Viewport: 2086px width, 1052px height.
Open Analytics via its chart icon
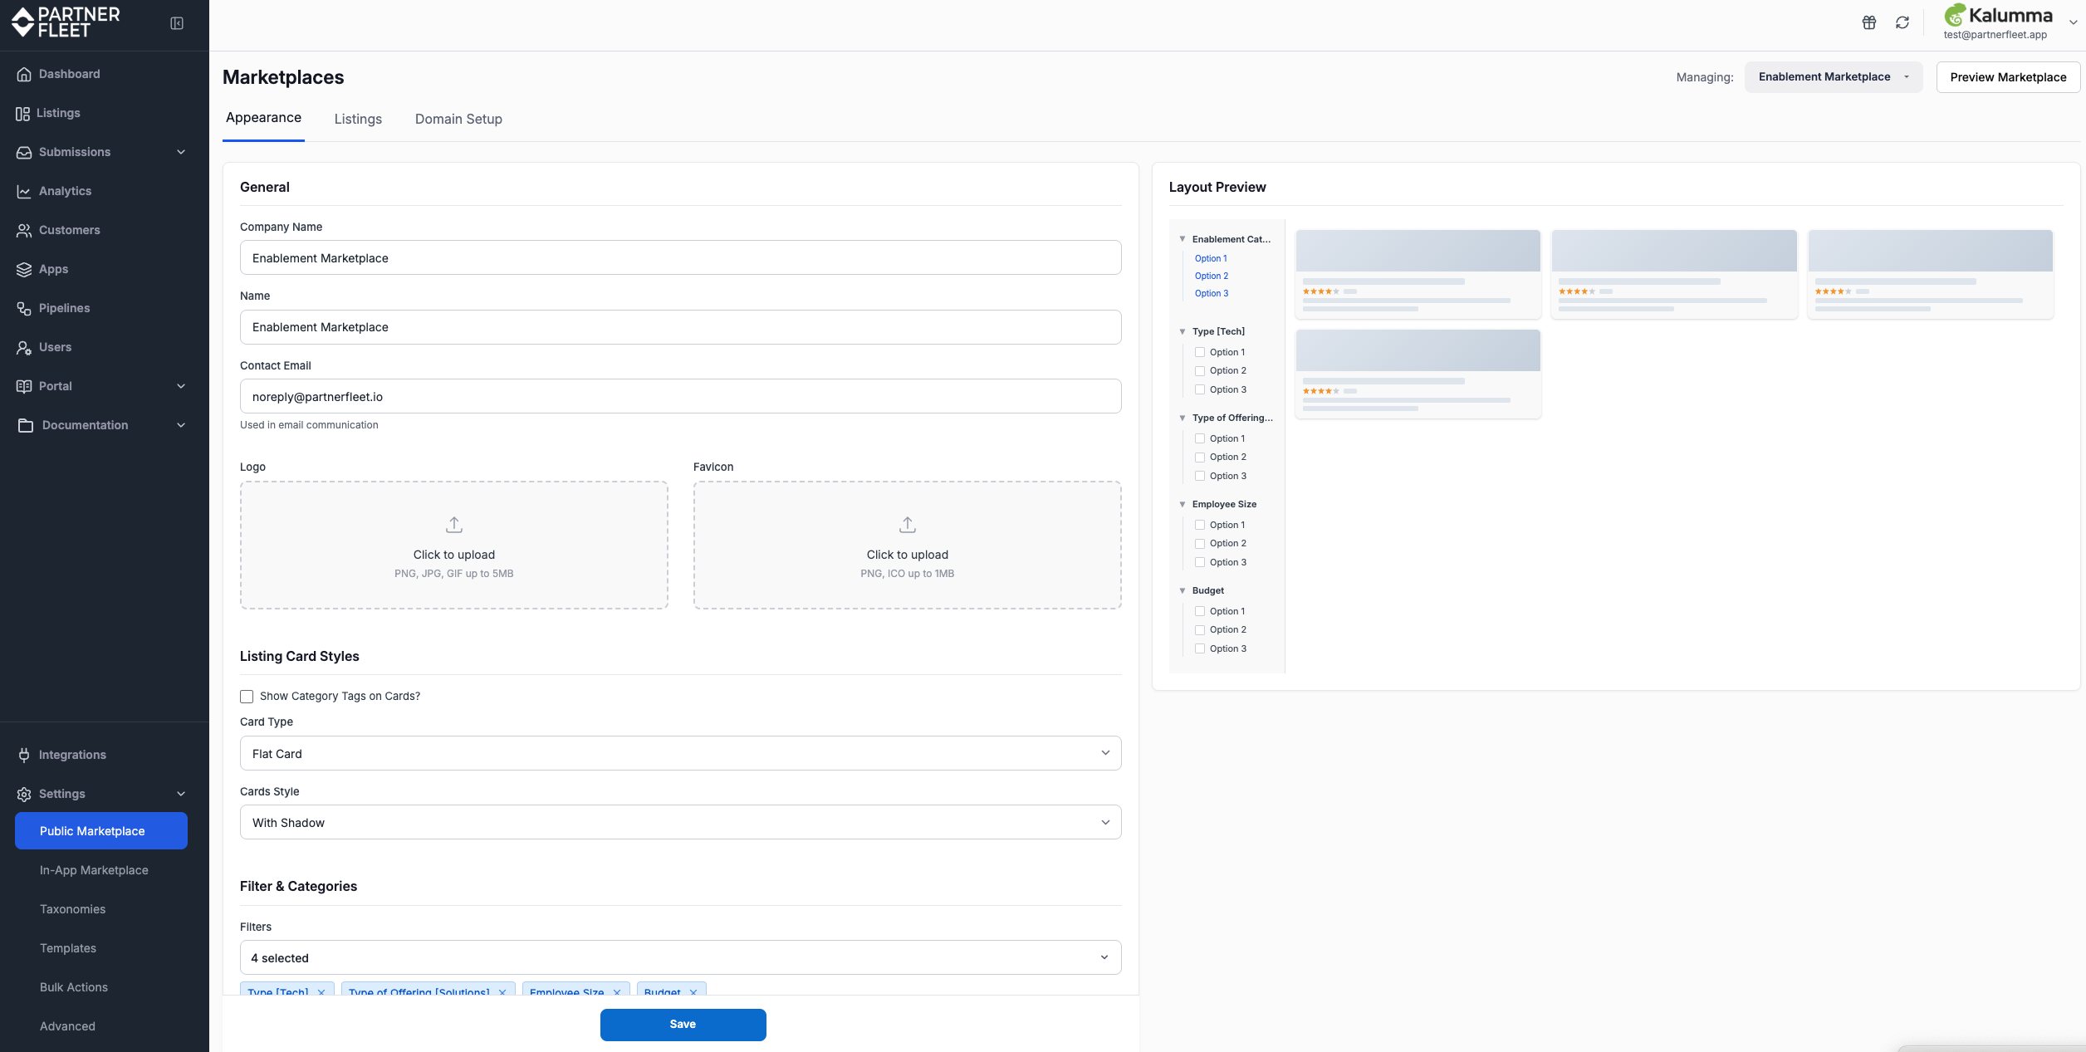click(24, 191)
